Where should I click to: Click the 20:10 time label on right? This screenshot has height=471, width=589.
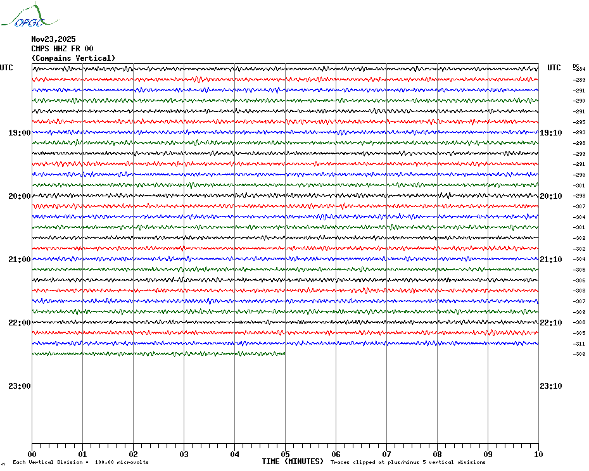551,196
